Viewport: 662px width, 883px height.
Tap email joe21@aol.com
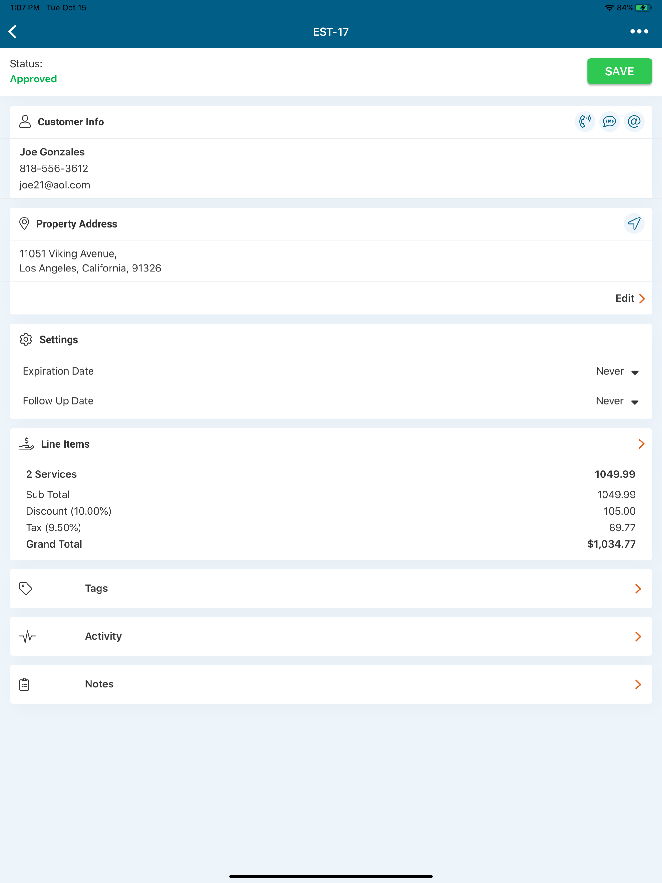(55, 185)
